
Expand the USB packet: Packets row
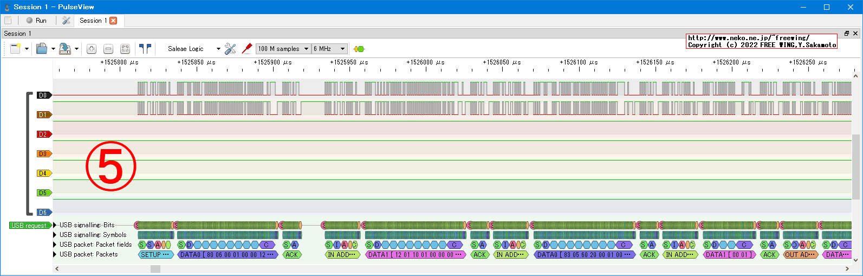(x=55, y=254)
